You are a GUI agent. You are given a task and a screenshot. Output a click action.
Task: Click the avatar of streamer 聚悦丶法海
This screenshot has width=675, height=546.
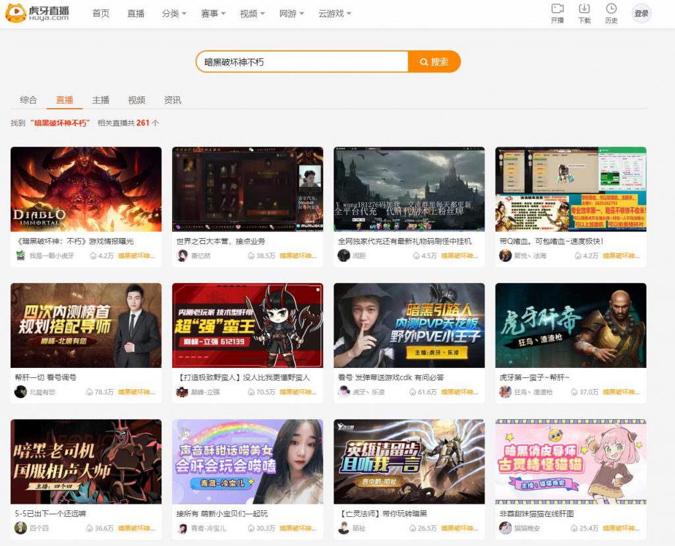point(505,255)
